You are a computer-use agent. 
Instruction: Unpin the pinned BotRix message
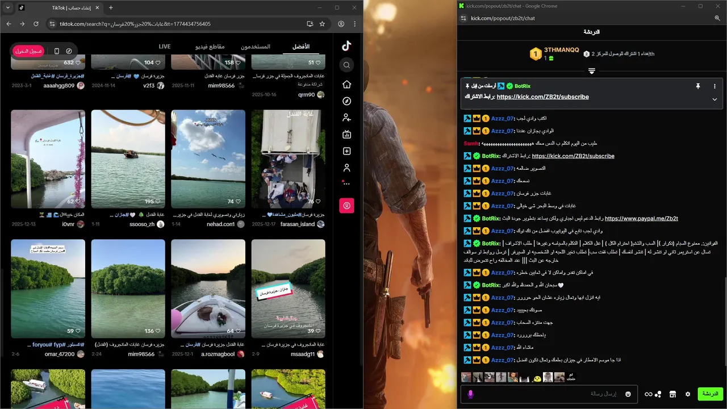coord(698,86)
